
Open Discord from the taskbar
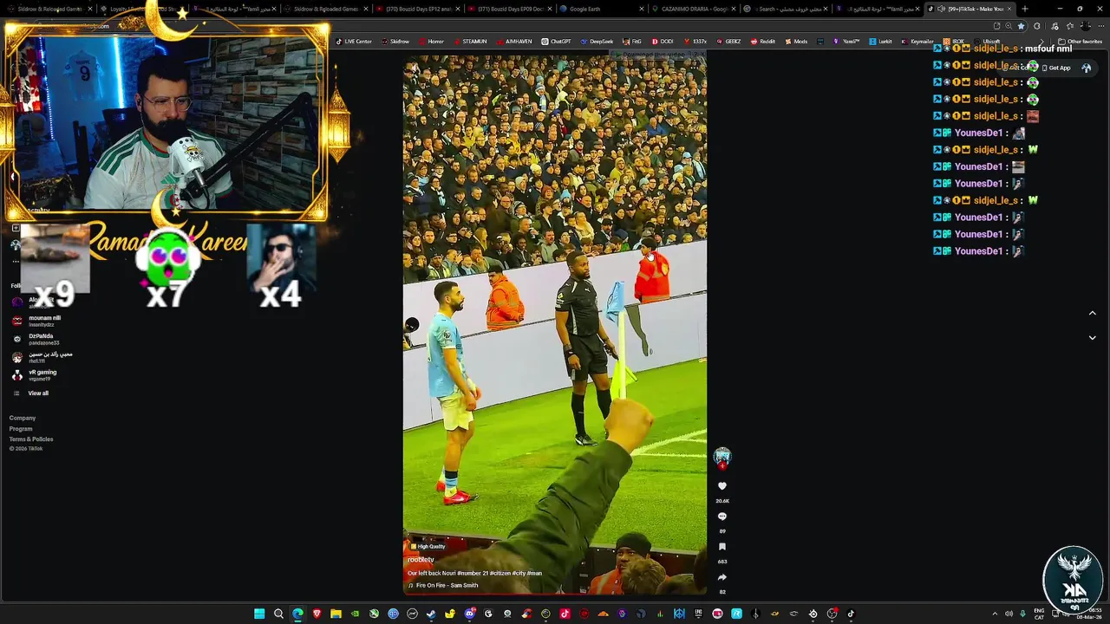tap(469, 614)
